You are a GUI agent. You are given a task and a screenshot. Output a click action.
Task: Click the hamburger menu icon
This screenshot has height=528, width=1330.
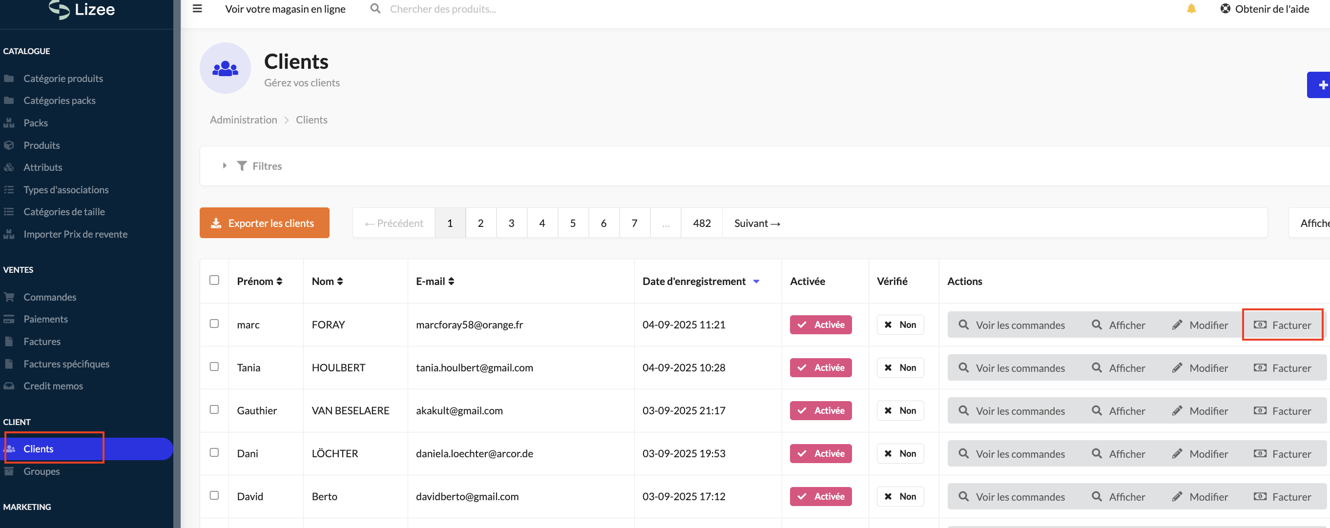point(197,9)
